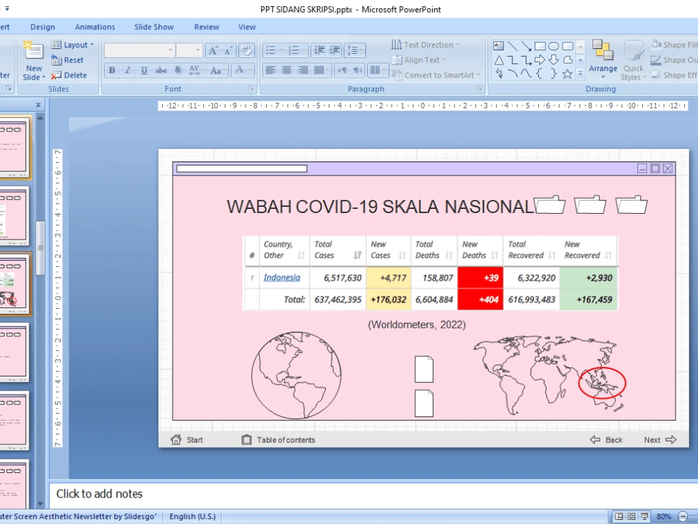Open Font dialog launcher
The height and width of the screenshot is (524, 698).
coord(251,89)
